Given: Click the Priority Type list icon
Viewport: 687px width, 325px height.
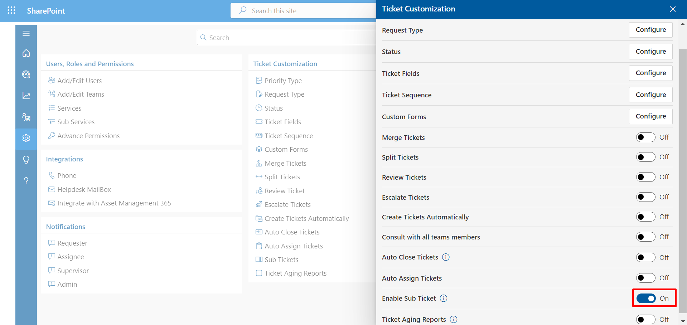Looking at the screenshot, I should click(x=259, y=80).
